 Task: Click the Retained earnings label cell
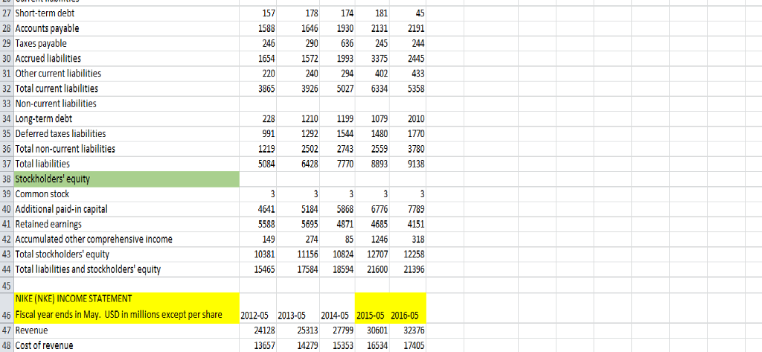pos(127,224)
